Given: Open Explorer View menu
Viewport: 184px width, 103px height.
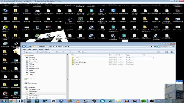Looking at the screenshot, I should 35,49.
